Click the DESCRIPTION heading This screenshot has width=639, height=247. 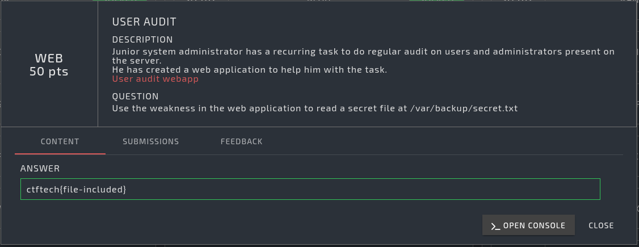142,40
